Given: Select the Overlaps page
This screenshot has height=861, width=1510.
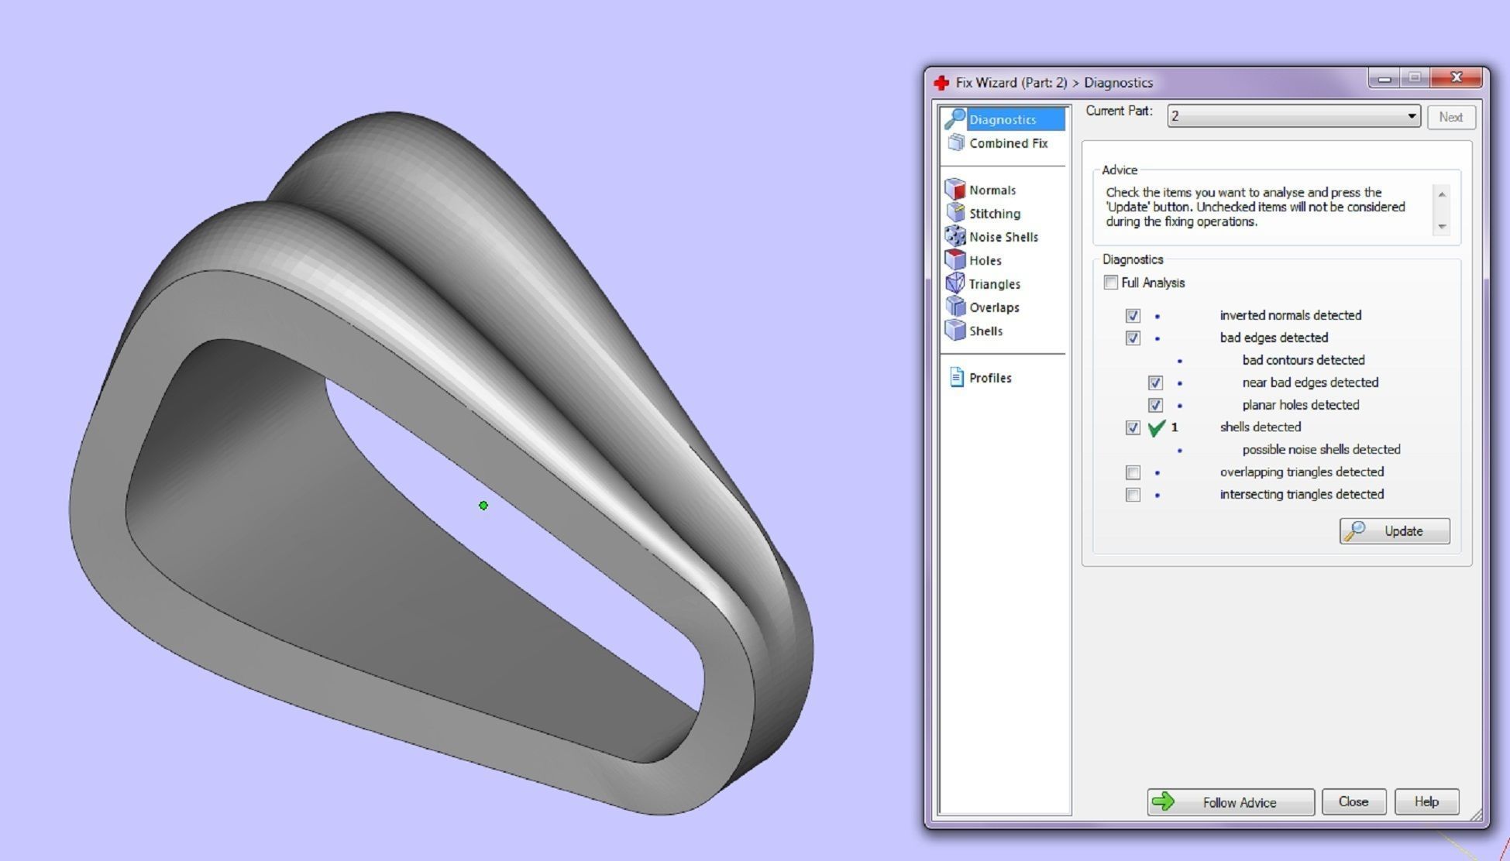Looking at the screenshot, I should 993,307.
